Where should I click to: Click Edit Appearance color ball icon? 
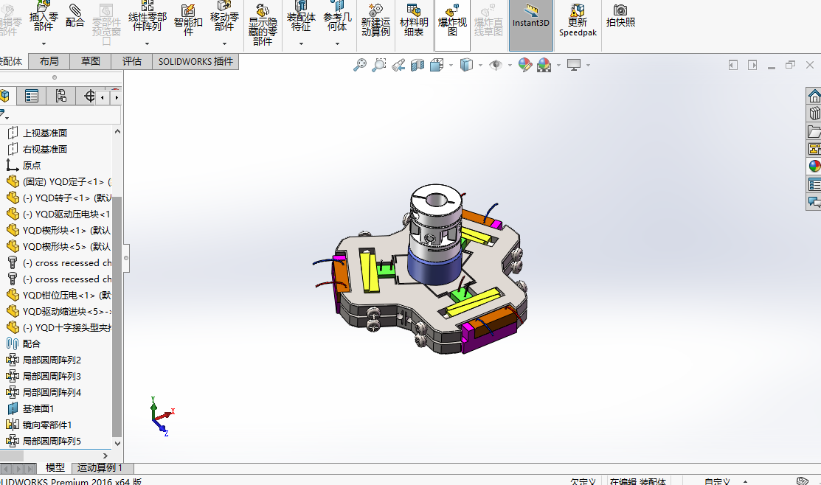click(525, 65)
